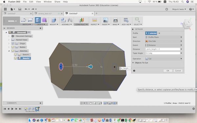Activate the root component radio button
Viewport: 197px width, 123px height.
point(29,32)
